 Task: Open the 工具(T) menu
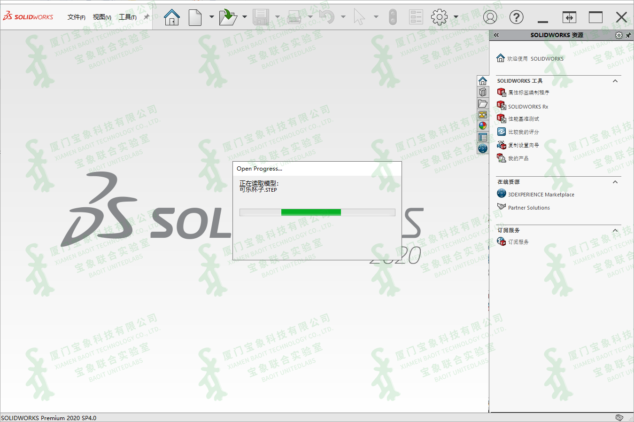127,17
